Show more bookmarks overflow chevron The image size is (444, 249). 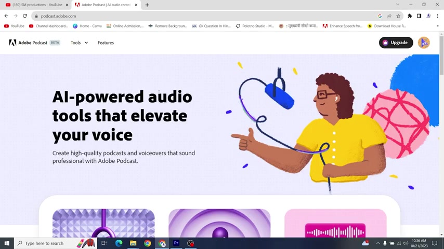(437, 26)
